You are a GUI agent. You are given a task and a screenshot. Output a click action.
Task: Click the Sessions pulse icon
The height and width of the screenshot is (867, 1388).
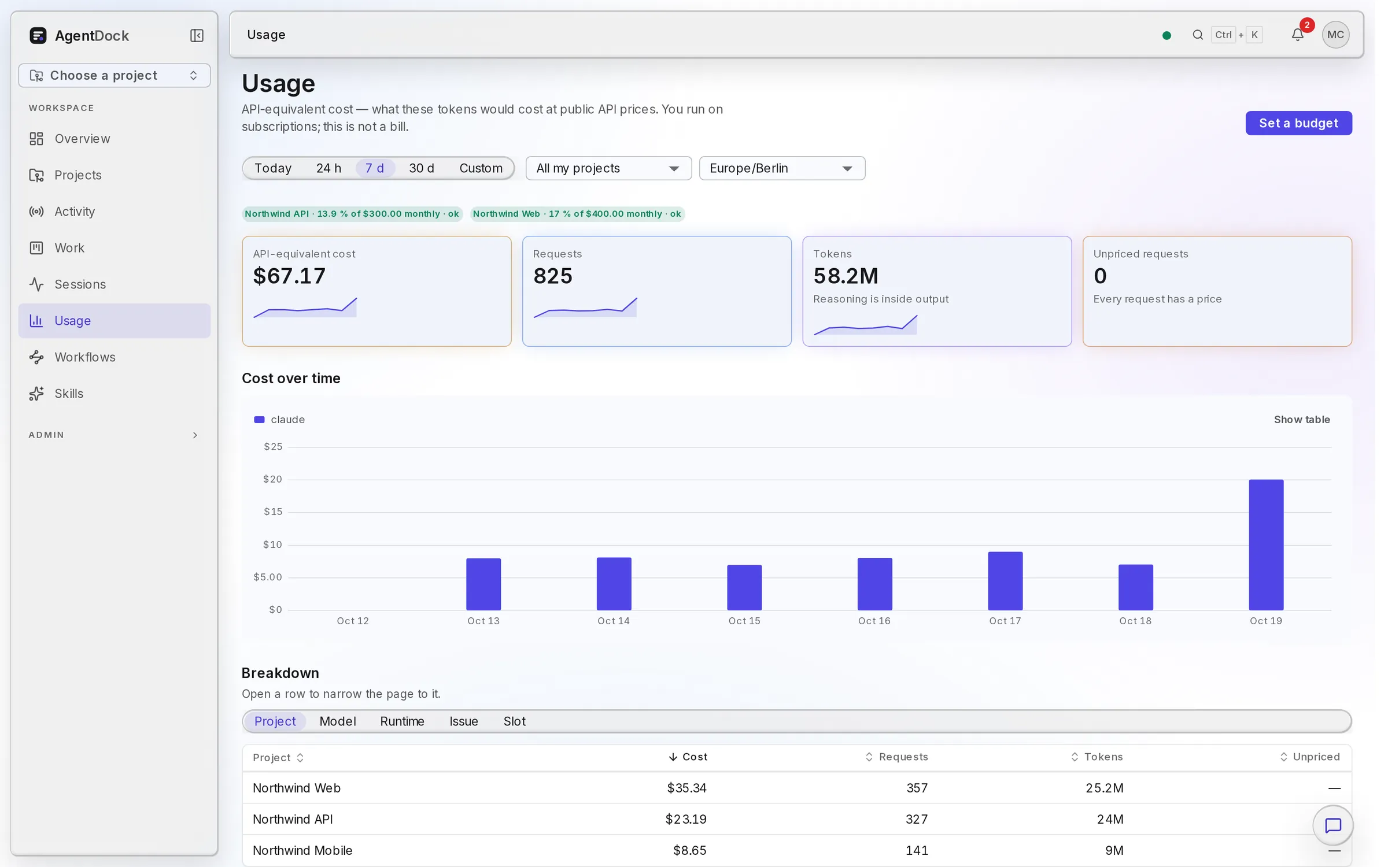(36, 284)
